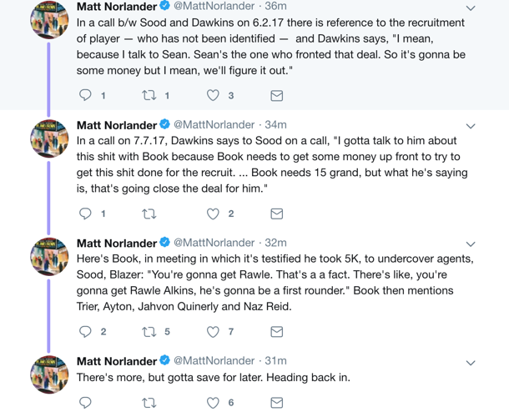This screenshot has width=509, height=417.
Task: Like the 34m tweet with 2 likes
Action: [x=213, y=214]
